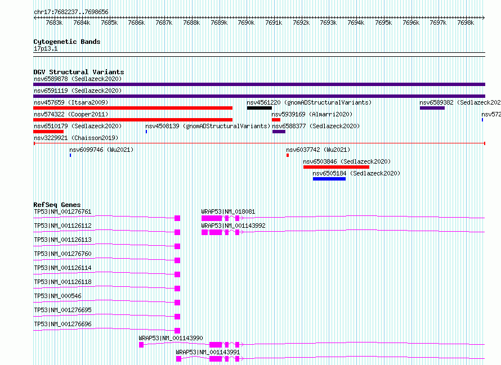The height and width of the screenshot is (365, 501).
Task: Open TP53|NM_001126118 transcript label
Action: [62, 282]
